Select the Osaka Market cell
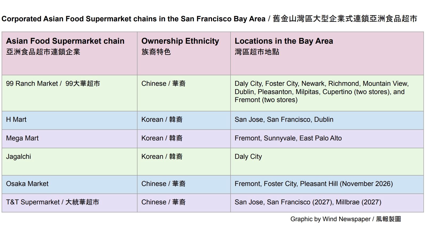The height and width of the screenshot is (239, 425). (x=70, y=184)
